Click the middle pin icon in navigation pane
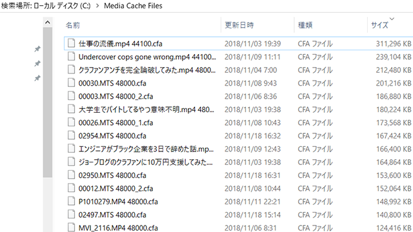The height and width of the screenshot is (232, 413). (x=37, y=63)
